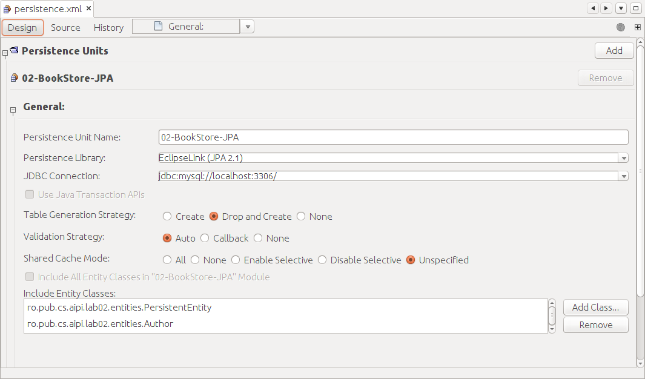This screenshot has height=379, width=645.
Task: Open the JDBC Connection dropdown
Action: tap(624, 176)
